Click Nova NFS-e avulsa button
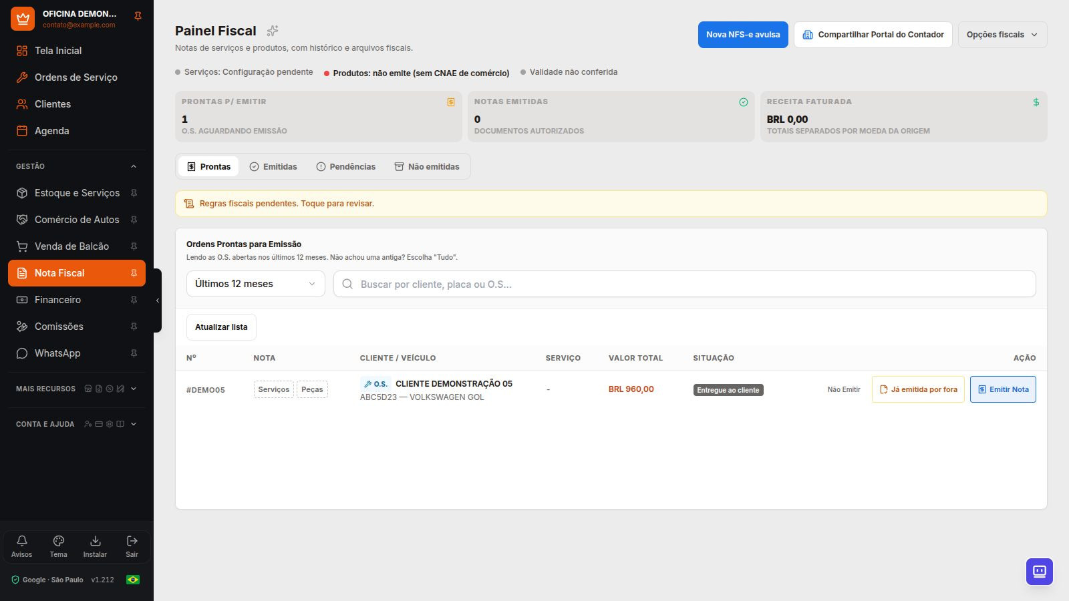Image resolution: width=1069 pixels, height=601 pixels. [743, 35]
